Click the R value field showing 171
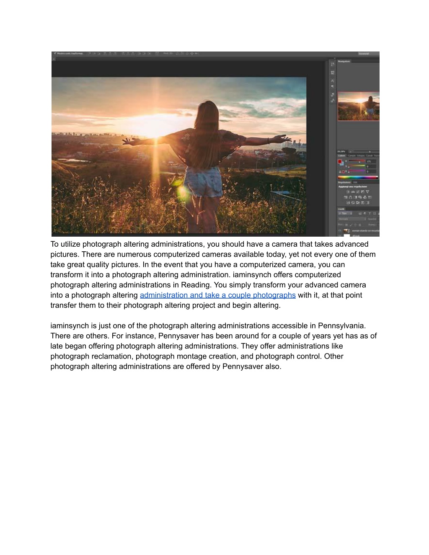The height and width of the screenshot is (555, 429). coord(371,161)
